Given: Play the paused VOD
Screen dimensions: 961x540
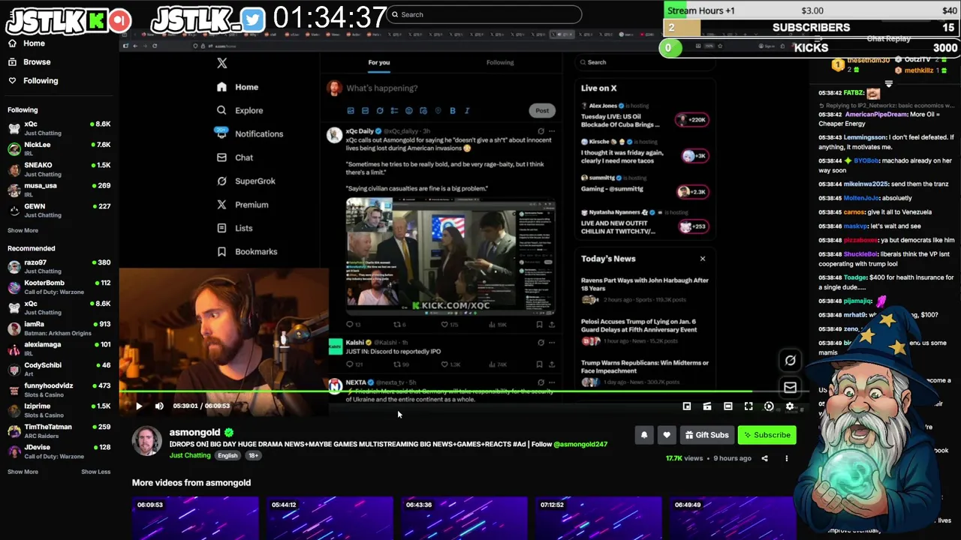Looking at the screenshot, I should coord(139,406).
